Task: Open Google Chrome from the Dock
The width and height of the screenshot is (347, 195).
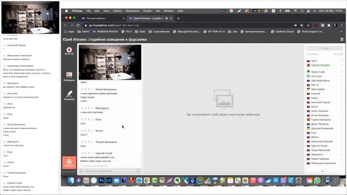Action: point(147,180)
